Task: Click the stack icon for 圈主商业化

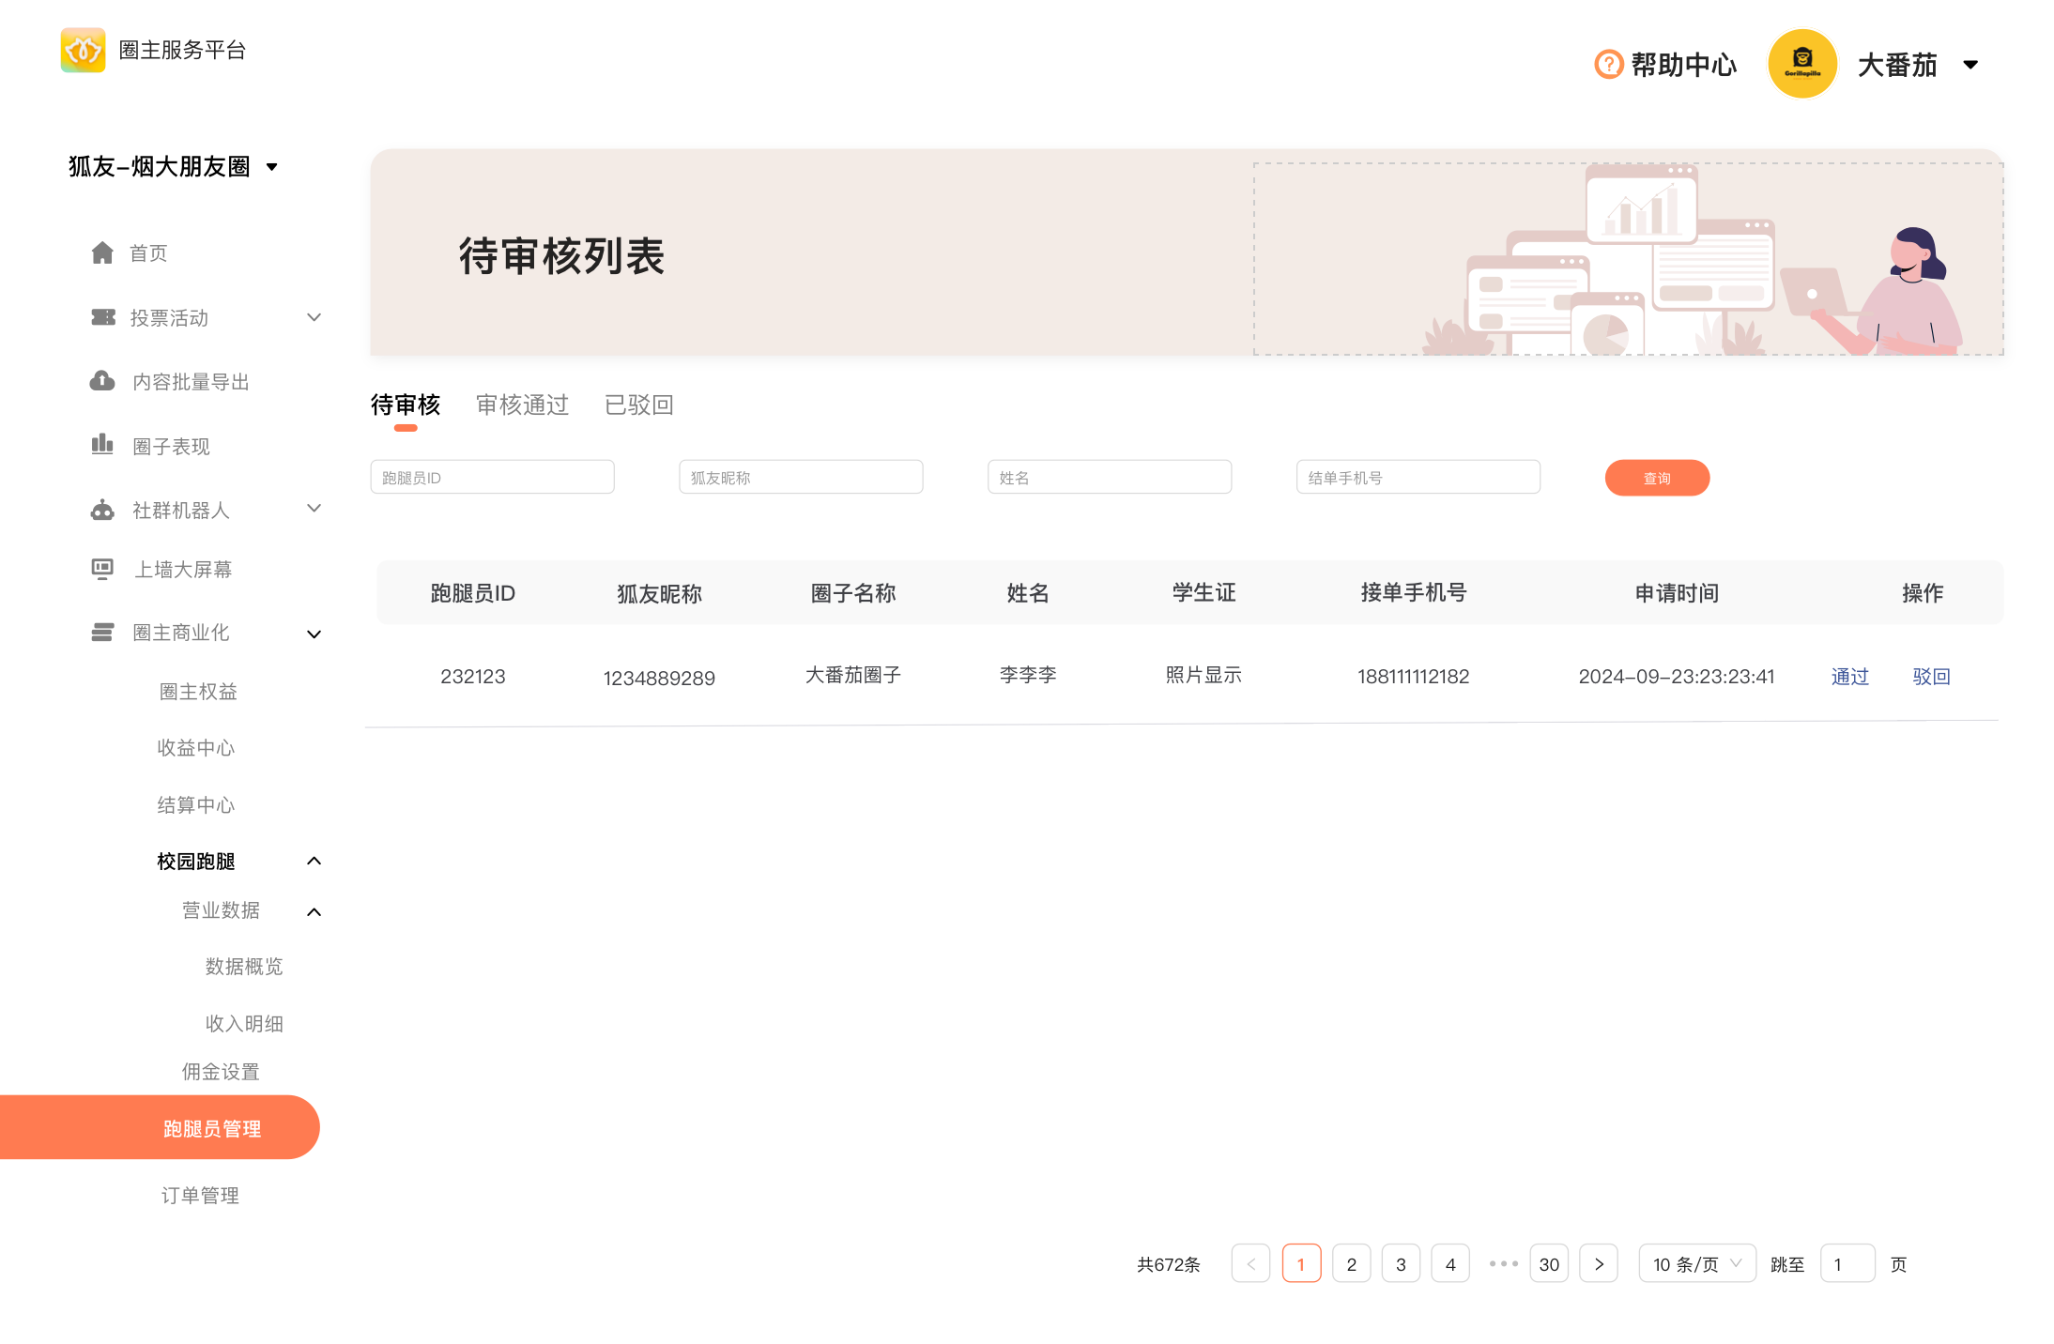Action: click(102, 633)
